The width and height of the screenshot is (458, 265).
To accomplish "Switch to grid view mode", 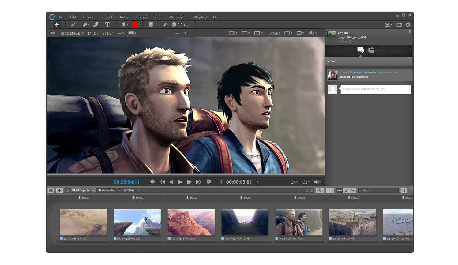I will coord(346,190).
